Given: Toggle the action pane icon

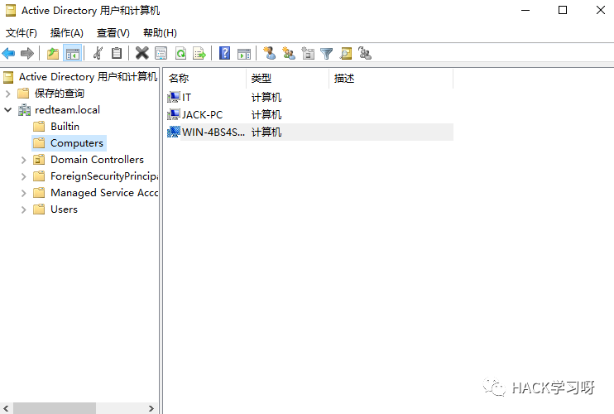Looking at the screenshot, I should 244,53.
